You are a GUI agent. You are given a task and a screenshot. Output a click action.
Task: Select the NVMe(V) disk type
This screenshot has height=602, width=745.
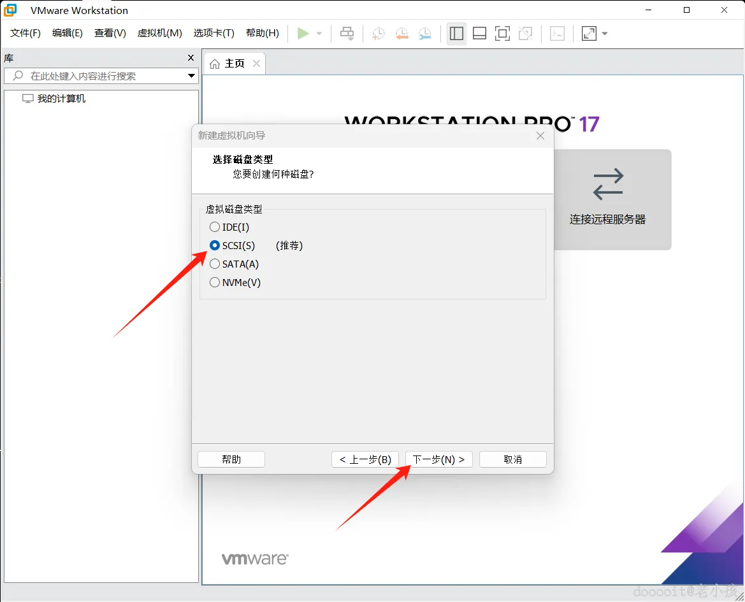tap(235, 282)
